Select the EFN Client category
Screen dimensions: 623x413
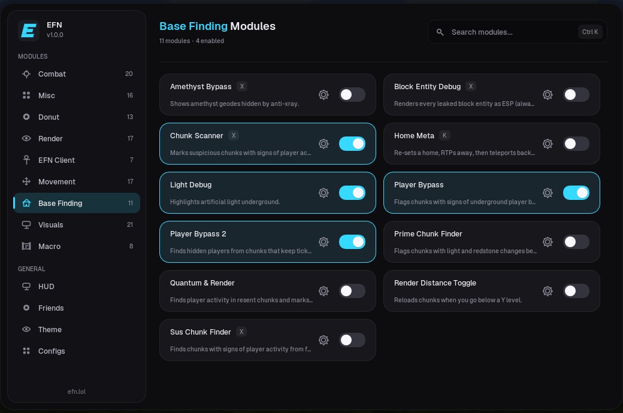(x=77, y=160)
